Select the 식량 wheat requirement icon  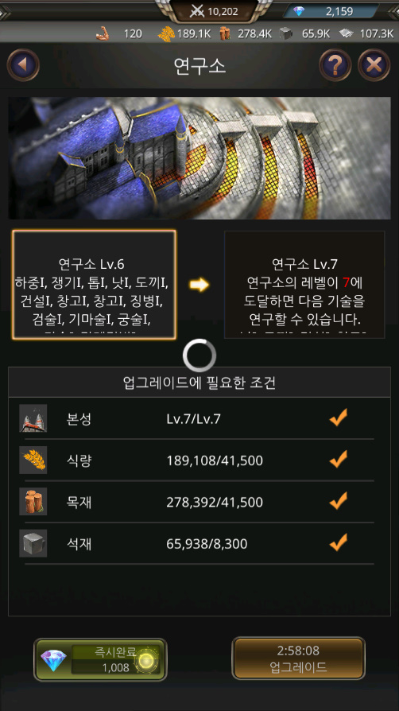(33, 460)
